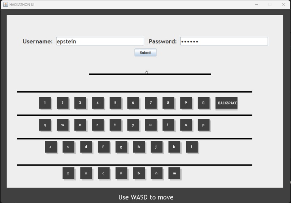
Task: Select the e key tile
Action: 80,125
